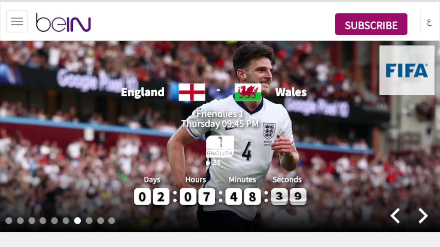
Task: Jump to the last carousel slide dot
Action: tap(112, 221)
